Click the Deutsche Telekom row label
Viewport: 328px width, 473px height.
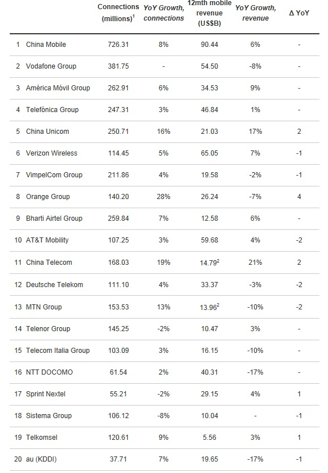(x=54, y=284)
